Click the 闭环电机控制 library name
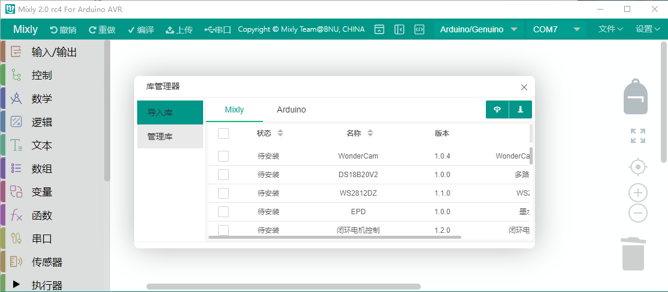The height and width of the screenshot is (292, 668). tap(358, 230)
